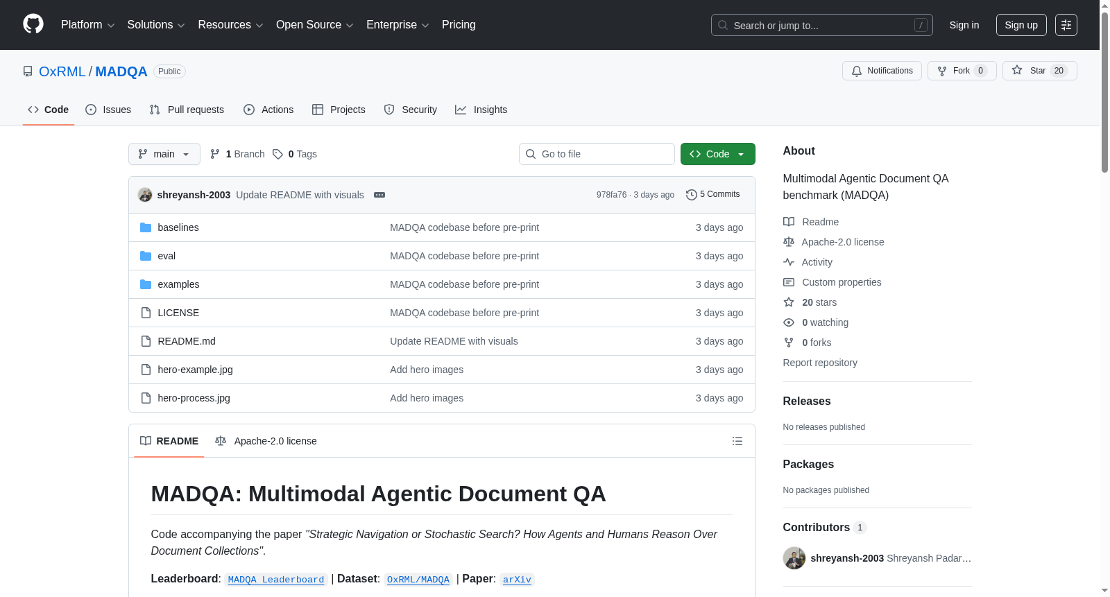Click shreyansh-2003 avatar in latest commit row
Image resolution: width=1110 pixels, height=597 pixels.
click(x=145, y=195)
